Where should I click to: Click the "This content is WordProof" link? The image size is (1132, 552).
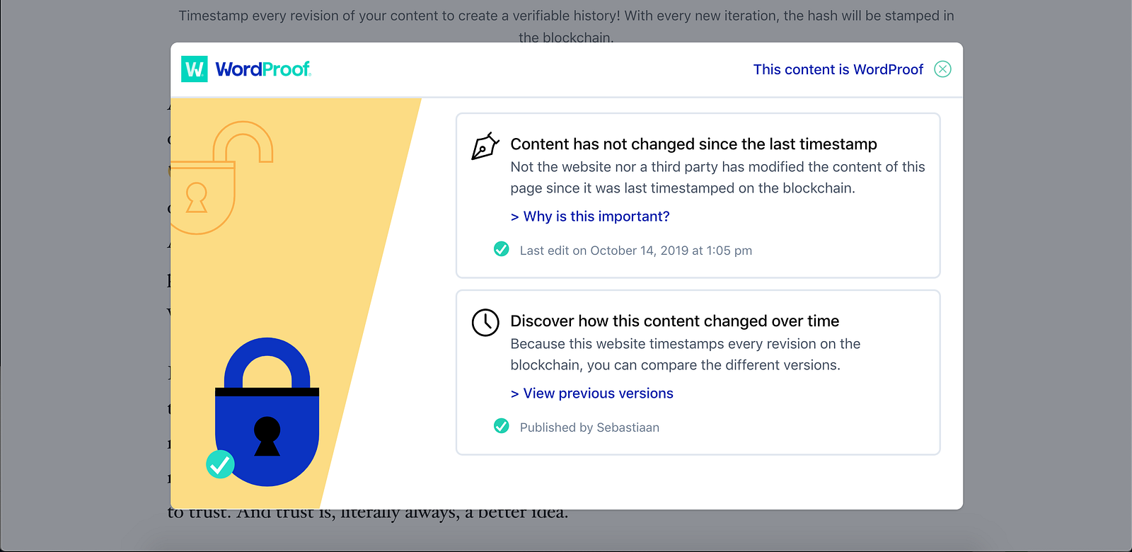(x=838, y=69)
